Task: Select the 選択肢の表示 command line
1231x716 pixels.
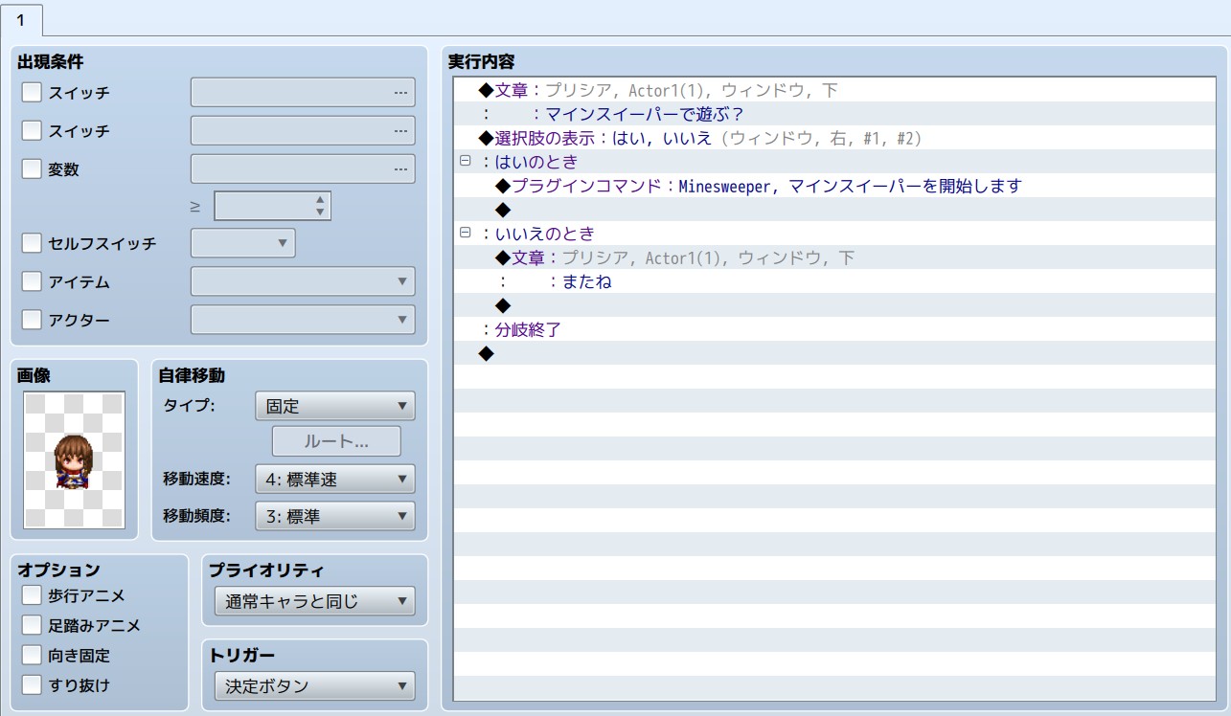Action: click(x=699, y=138)
